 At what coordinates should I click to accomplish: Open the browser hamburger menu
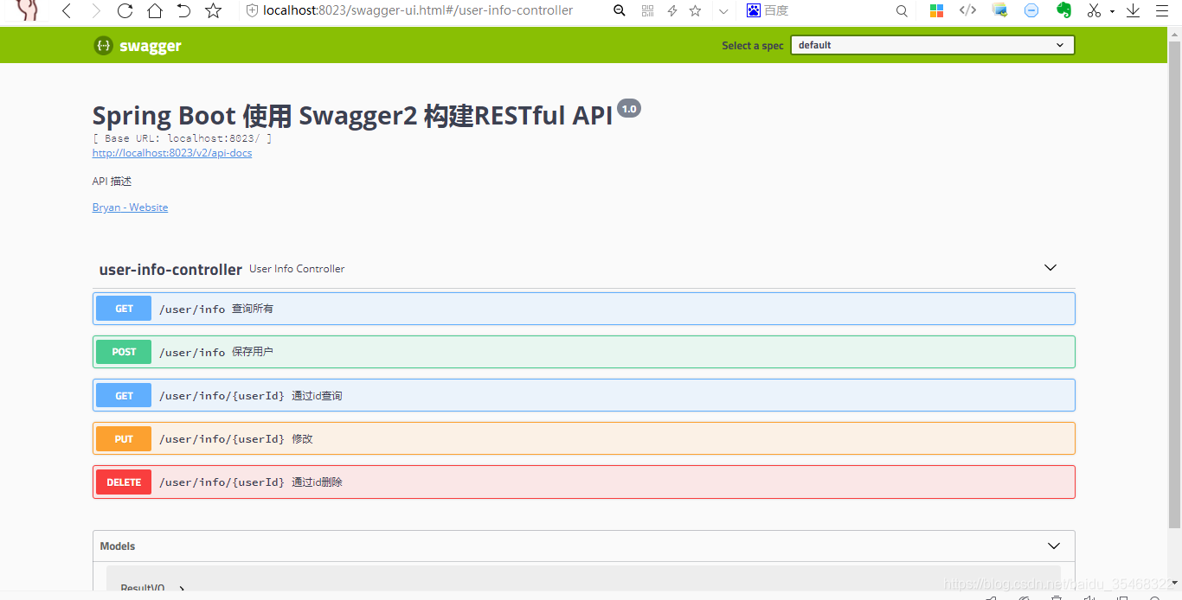pyautogui.click(x=1164, y=10)
